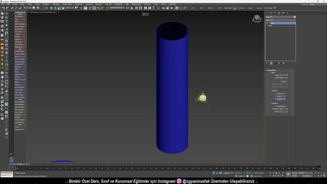Screen dimensions: 327x184
Task: Open the Modifiers menu
Action: (x=46, y=4)
